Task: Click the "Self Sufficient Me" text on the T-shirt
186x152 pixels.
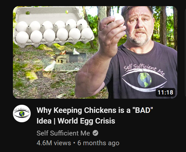Action: coord(144,69)
